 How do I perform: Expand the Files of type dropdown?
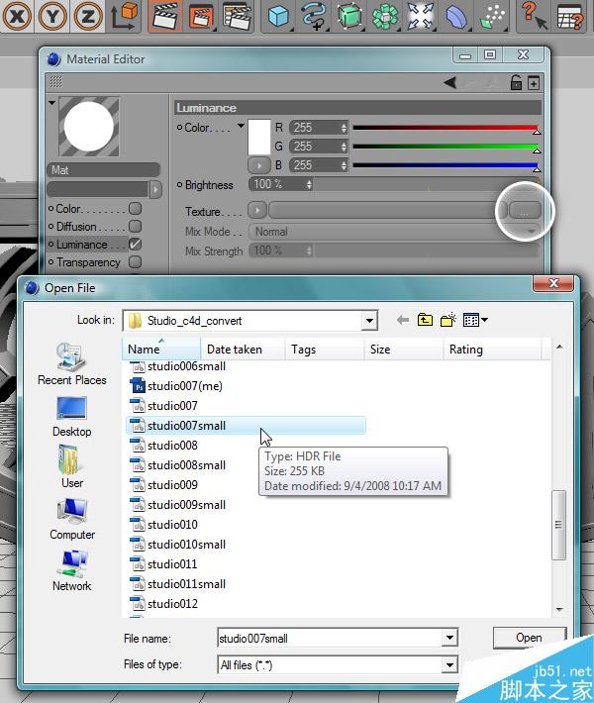click(x=449, y=665)
